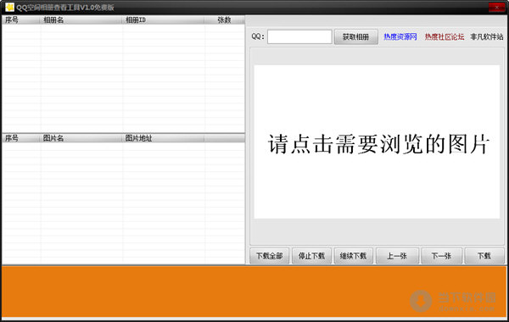Click the 继续下载 button
509x322 pixels.
(353, 256)
